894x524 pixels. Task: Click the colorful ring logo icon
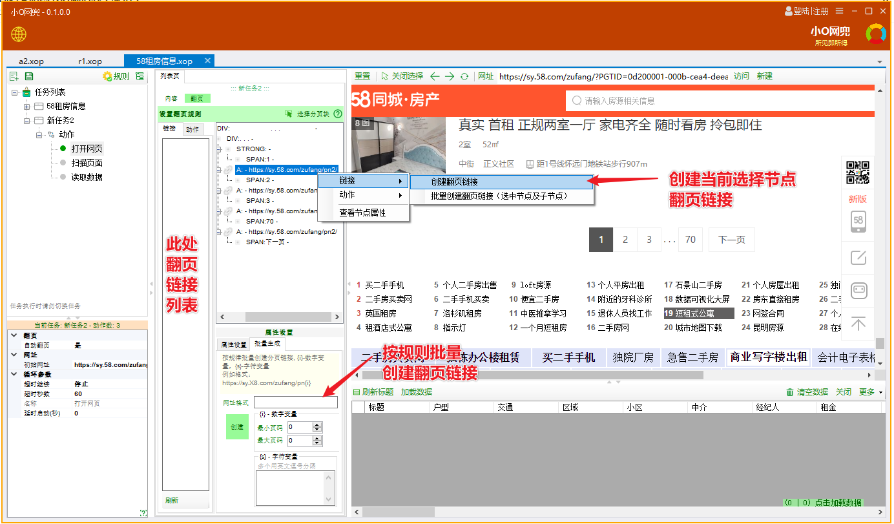(x=876, y=34)
